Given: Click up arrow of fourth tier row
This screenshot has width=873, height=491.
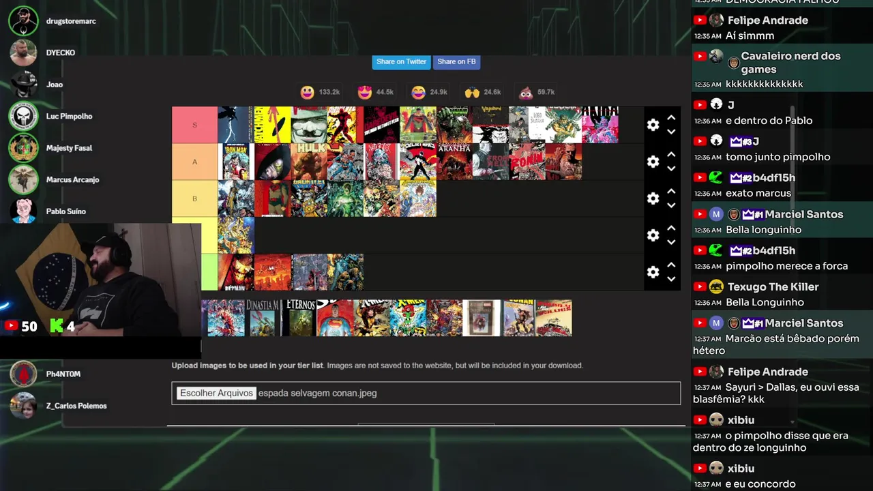Looking at the screenshot, I should coord(671,228).
